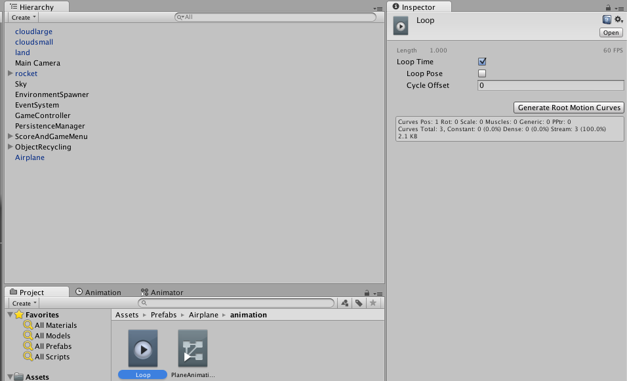Select Main Camera in the Hierarchy
This screenshot has height=381, width=627.
coord(37,63)
